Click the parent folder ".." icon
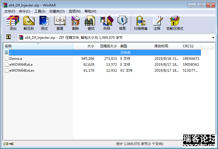Viewport: 218px width, 149px height. coord(7,52)
